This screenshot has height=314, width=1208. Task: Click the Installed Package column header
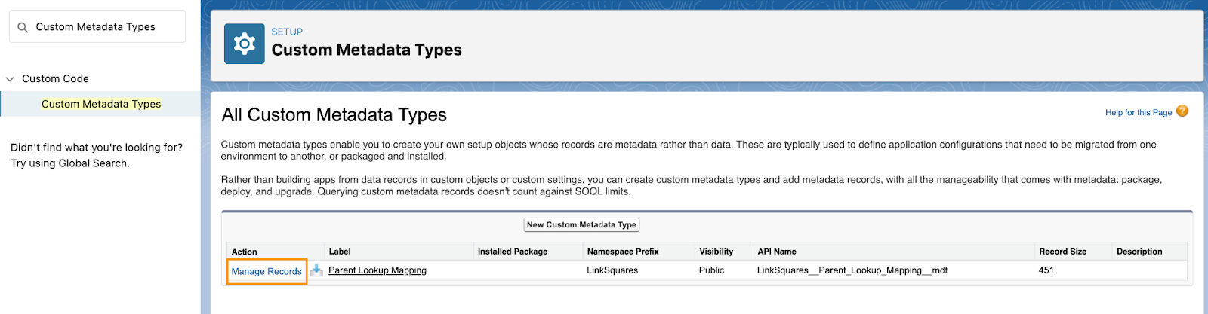point(513,252)
